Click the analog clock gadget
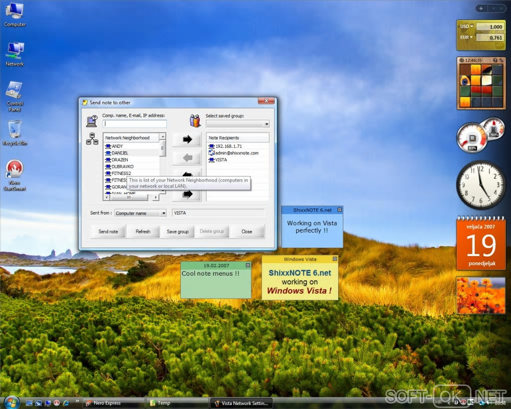This screenshot has width=511, height=409. (x=481, y=184)
